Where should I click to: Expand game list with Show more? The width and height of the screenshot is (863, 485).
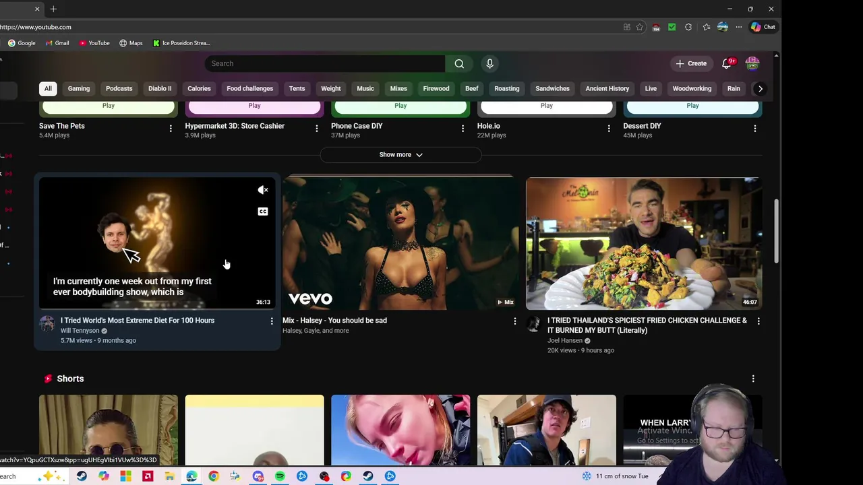click(400, 155)
